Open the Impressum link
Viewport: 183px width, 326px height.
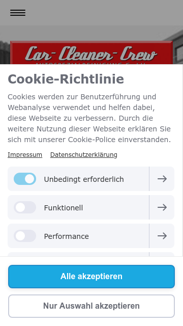(25, 155)
